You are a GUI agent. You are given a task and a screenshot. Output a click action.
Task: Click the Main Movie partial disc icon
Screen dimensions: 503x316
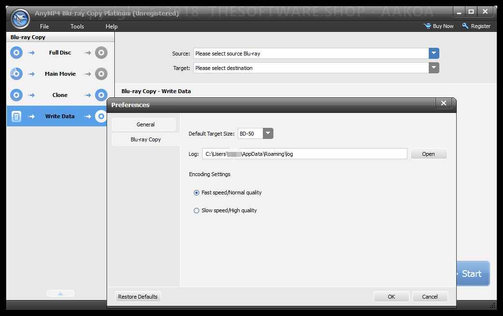(x=16, y=74)
